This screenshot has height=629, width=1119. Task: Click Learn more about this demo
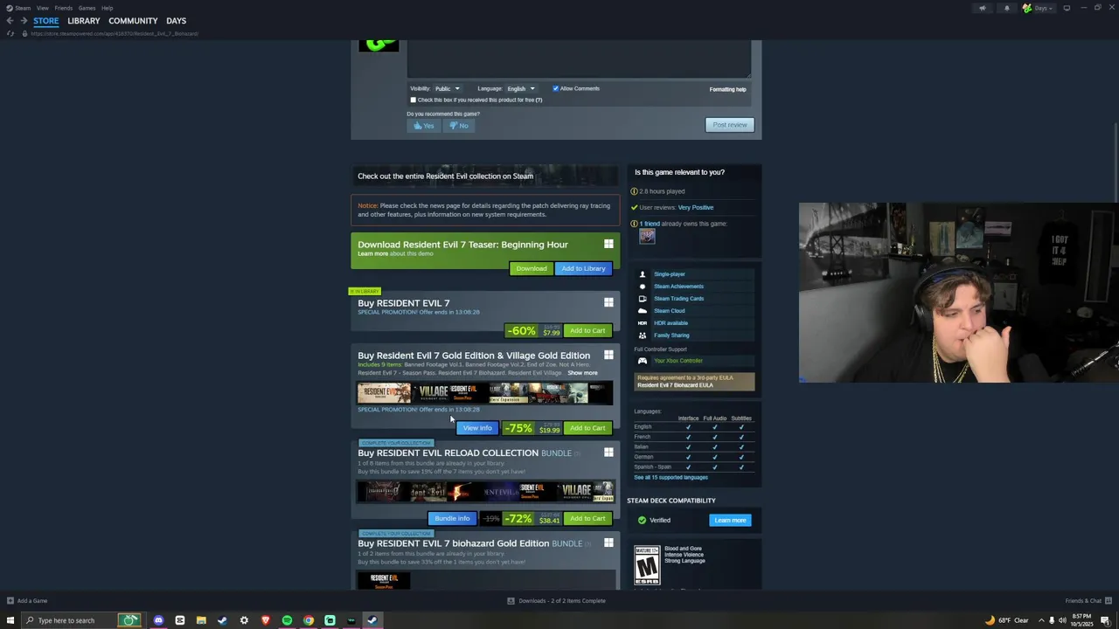[372, 254]
